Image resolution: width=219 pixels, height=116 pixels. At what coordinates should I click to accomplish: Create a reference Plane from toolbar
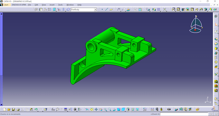111,10
